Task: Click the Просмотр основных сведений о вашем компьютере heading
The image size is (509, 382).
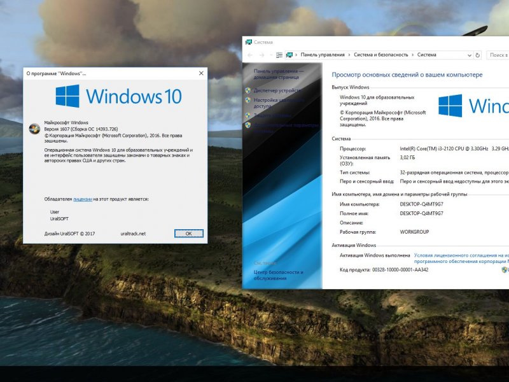Action: [407, 74]
